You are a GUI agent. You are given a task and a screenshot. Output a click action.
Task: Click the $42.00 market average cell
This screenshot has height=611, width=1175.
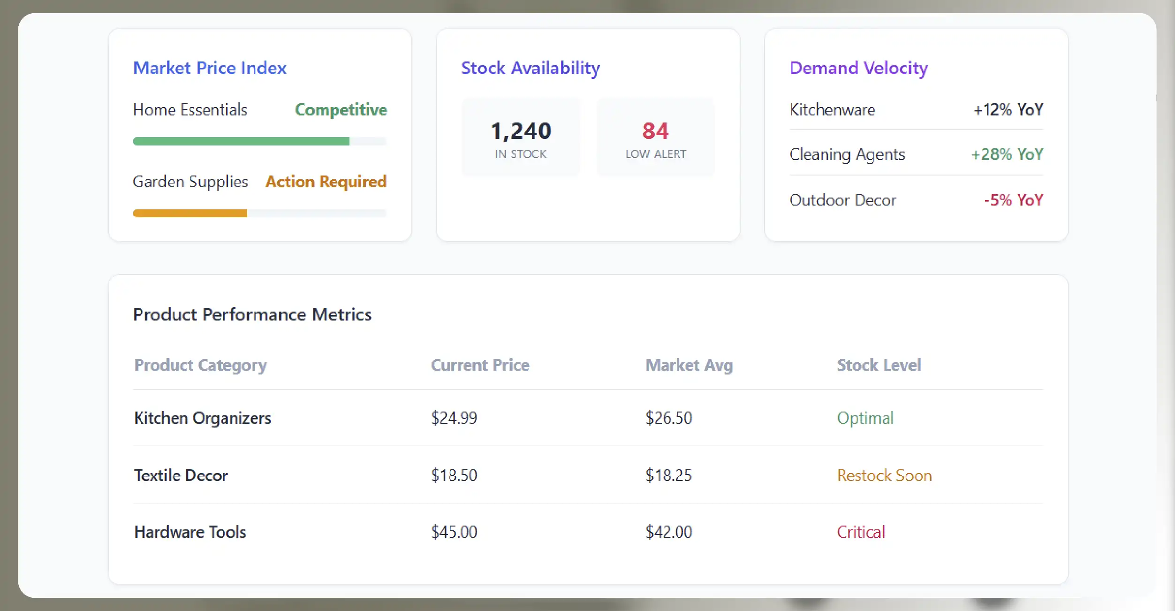pos(668,532)
